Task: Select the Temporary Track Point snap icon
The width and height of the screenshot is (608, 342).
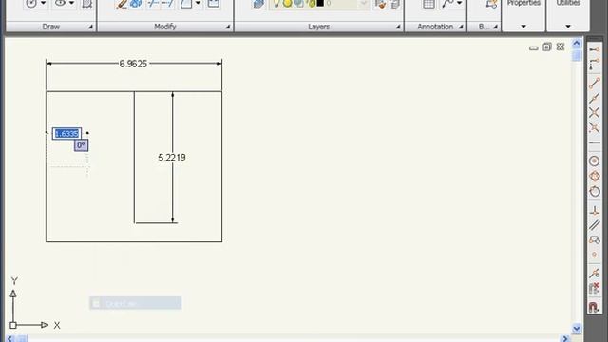Action: pos(594,49)
